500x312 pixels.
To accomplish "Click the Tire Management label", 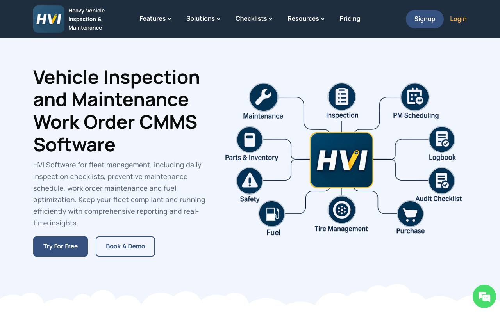I will click(341, 229).
